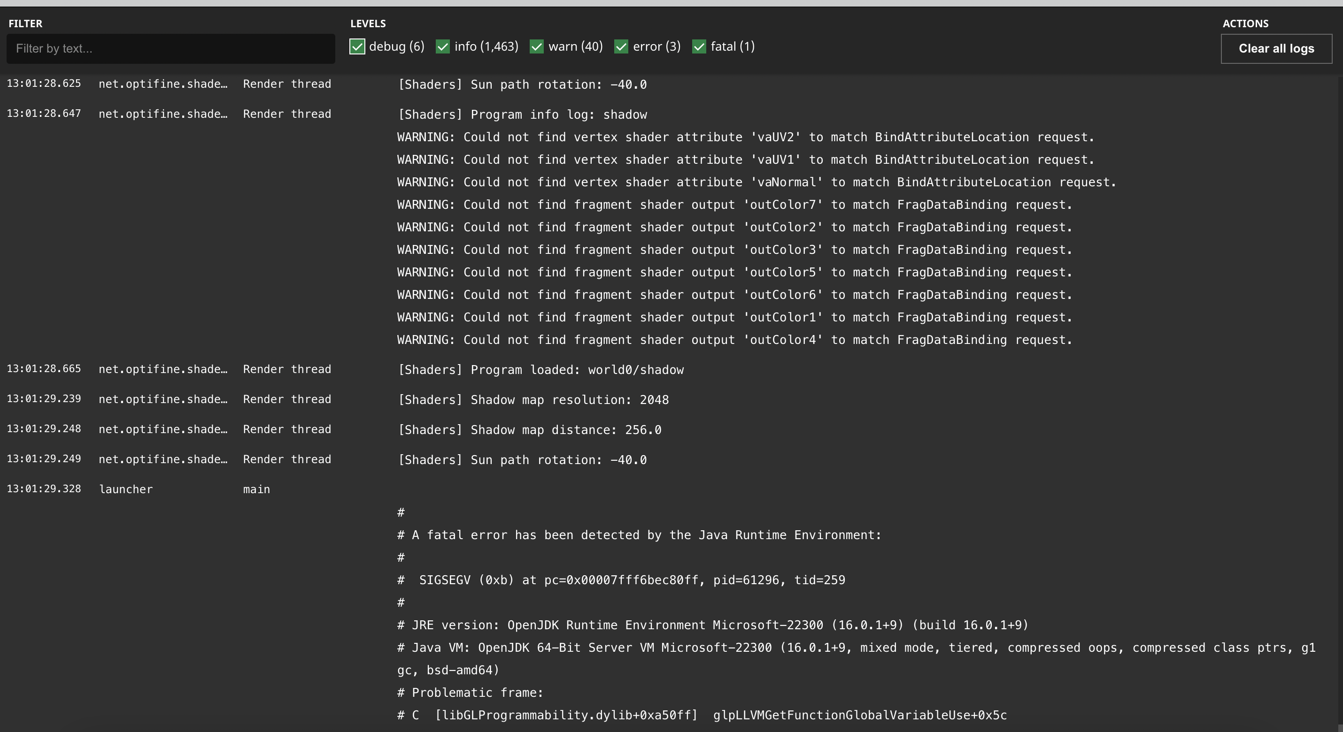The width and height of the screenshot is (1343, 732).
Task: Toggle the error (3) level checkbox
Action: tap(621, 47)
